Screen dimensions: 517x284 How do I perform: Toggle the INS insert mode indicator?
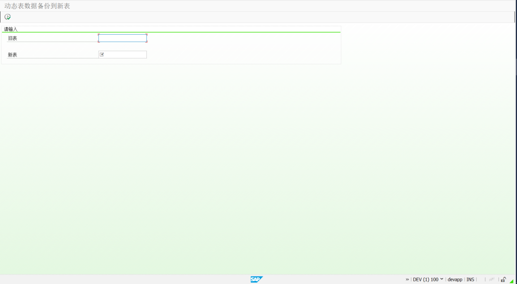point(470,279)
